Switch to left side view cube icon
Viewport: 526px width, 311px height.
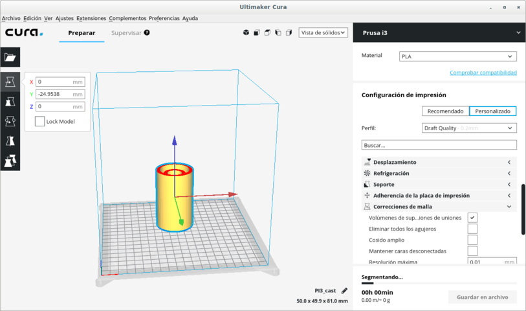coord(278,32)
